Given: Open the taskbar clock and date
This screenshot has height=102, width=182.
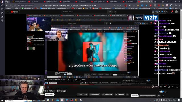Looking at the screenshot, I should (174, 100).
